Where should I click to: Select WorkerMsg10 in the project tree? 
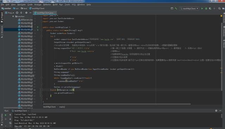coord(26,76)
